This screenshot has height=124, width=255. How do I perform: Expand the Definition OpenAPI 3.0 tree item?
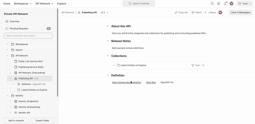pyautogui.click(x=13, y=84)
